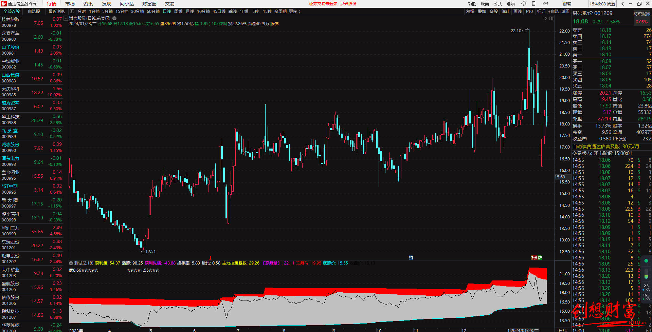
Task: Click the 画线 drawing button
Action: click(517, 12)
